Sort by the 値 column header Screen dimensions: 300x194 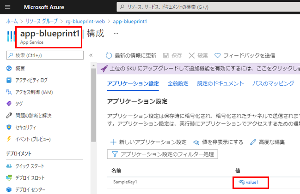(238, 170)
